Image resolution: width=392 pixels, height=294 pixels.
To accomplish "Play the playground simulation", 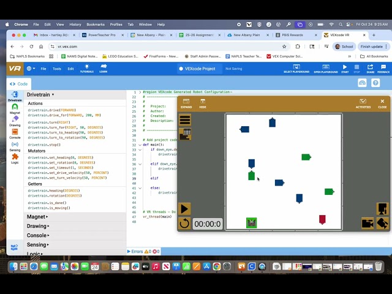I will click(x=184, y=209).
